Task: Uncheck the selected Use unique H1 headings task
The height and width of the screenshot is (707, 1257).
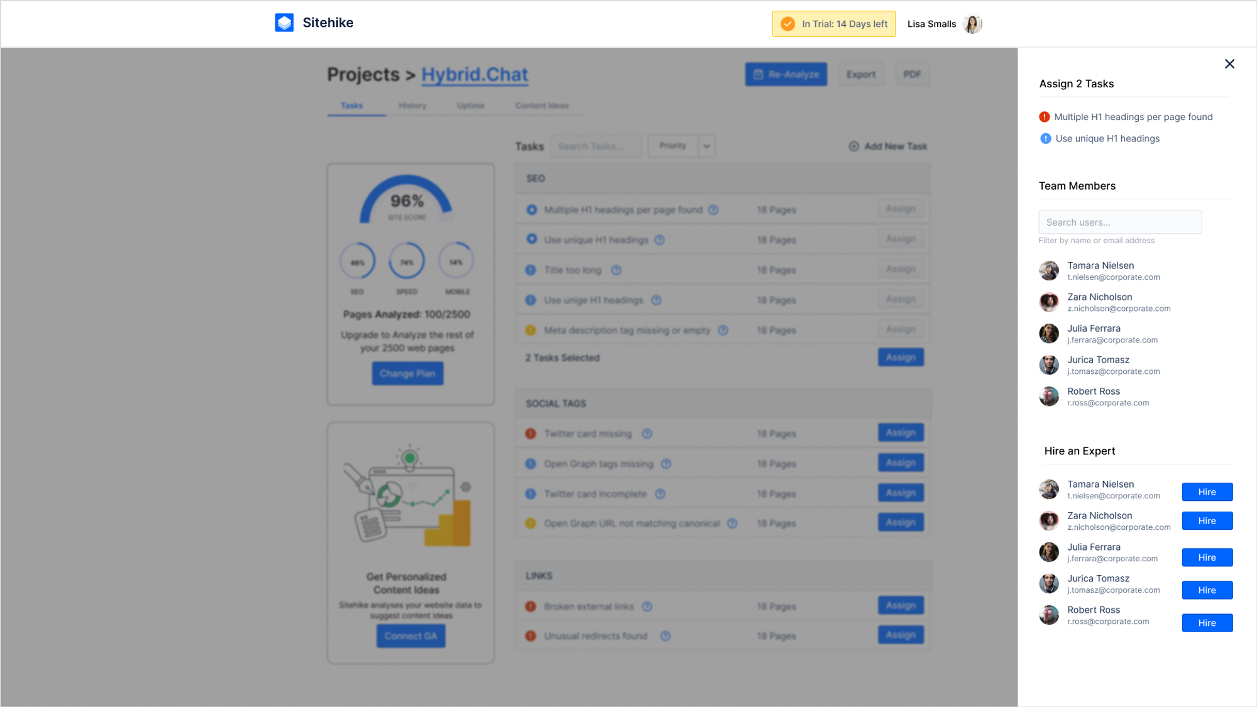Action: point(532,239)
